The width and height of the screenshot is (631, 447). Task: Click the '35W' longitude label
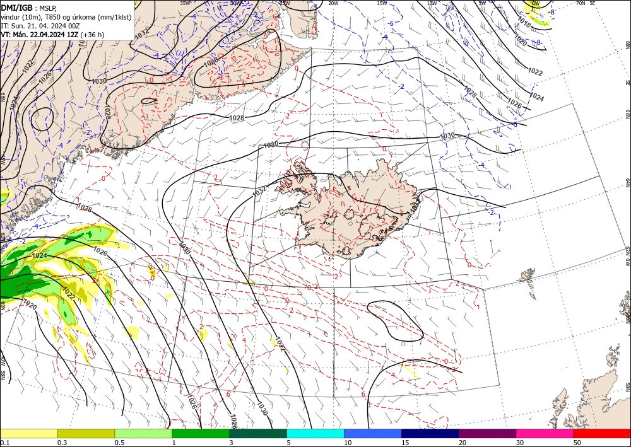point(185,3)
